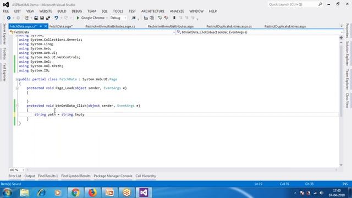Click the Visual Studio logo icon in title bar
The height and width of the screenshot is (198, 352).
[6, 4]
